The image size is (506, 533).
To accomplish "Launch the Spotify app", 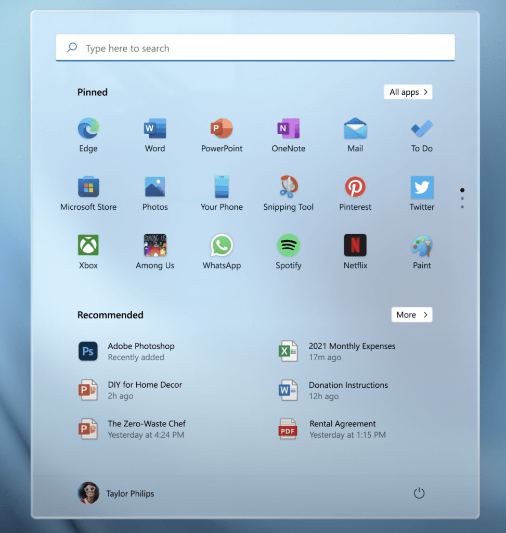I will (x=288, y=245).
